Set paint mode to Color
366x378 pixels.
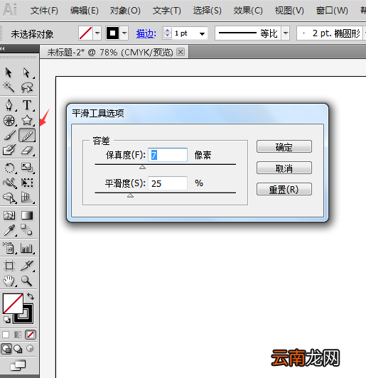point(6,335)
